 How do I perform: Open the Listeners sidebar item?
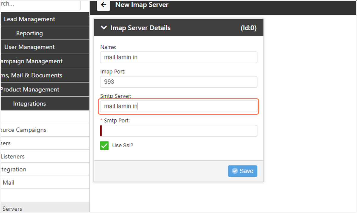45,156
